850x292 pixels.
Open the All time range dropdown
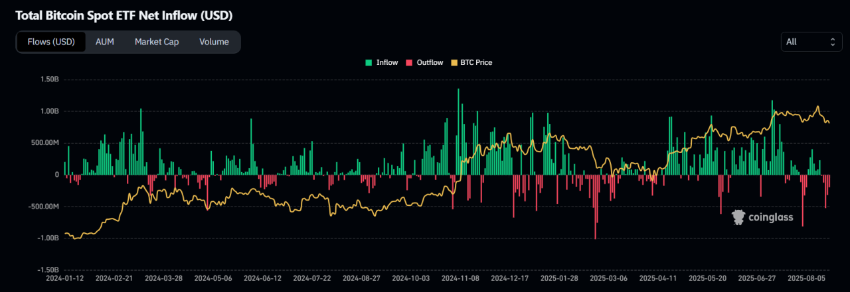click(811, 42)
